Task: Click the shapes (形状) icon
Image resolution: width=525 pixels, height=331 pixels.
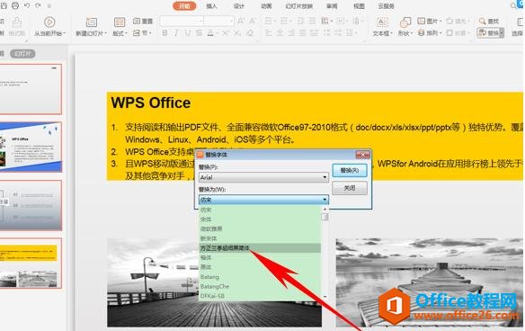Action: pyautogui.click(x=405, y=22)
